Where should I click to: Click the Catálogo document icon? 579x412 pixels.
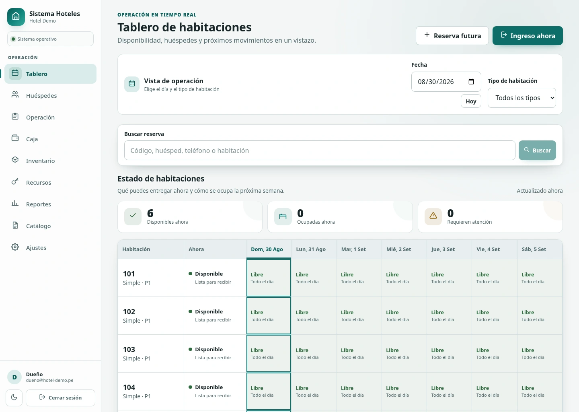pyautogui.click(x=15, y=225)
